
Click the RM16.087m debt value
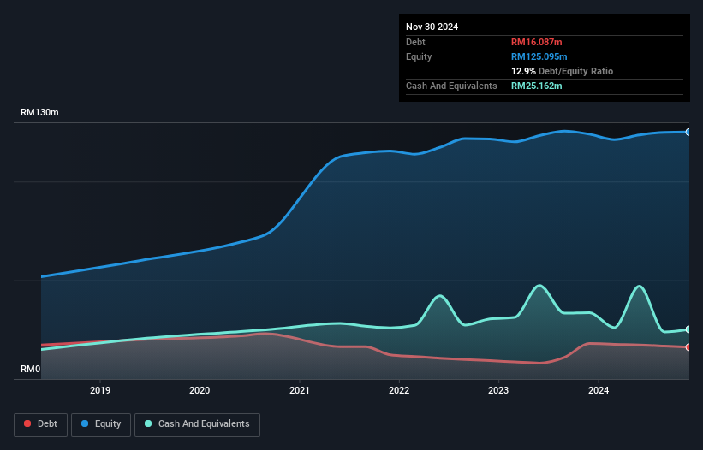click(x=536, y=42)
